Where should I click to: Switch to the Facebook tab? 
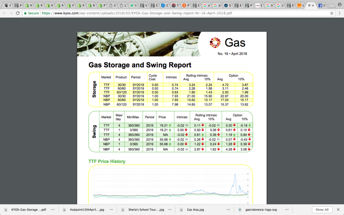[x=322, y=5]
